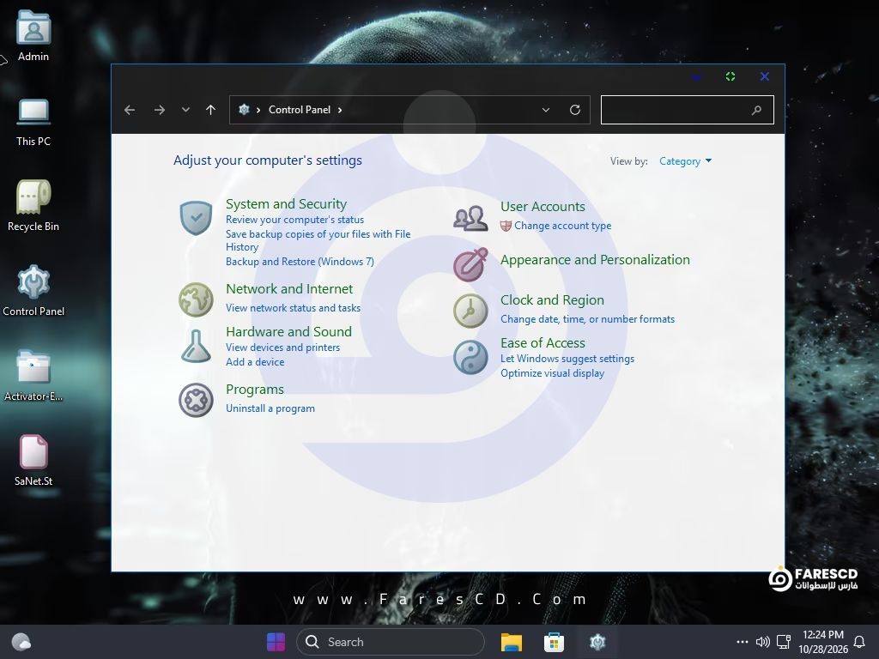Open File Explorer from the taskbar
Viewport: 879px width, 659px height.
(512, 642)
